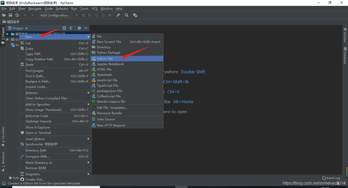Select Reformat Code in context menu

pyautogui.click(x=55, y=116)
